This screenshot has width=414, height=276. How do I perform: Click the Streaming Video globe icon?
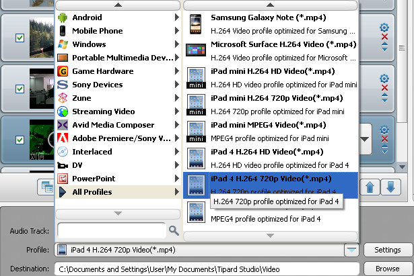(63, 111)
